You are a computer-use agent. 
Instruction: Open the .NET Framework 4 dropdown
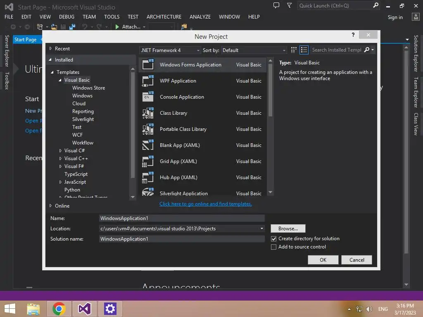pos(170,50)
